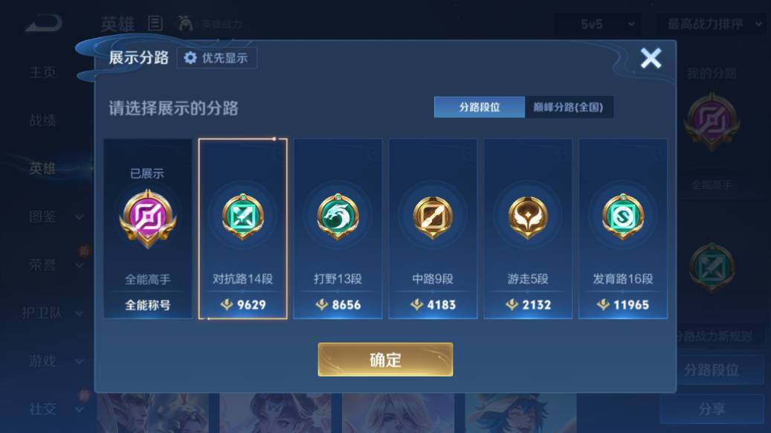
Task: Open the 战绩 sidebar tab
Action: point(43,120)
